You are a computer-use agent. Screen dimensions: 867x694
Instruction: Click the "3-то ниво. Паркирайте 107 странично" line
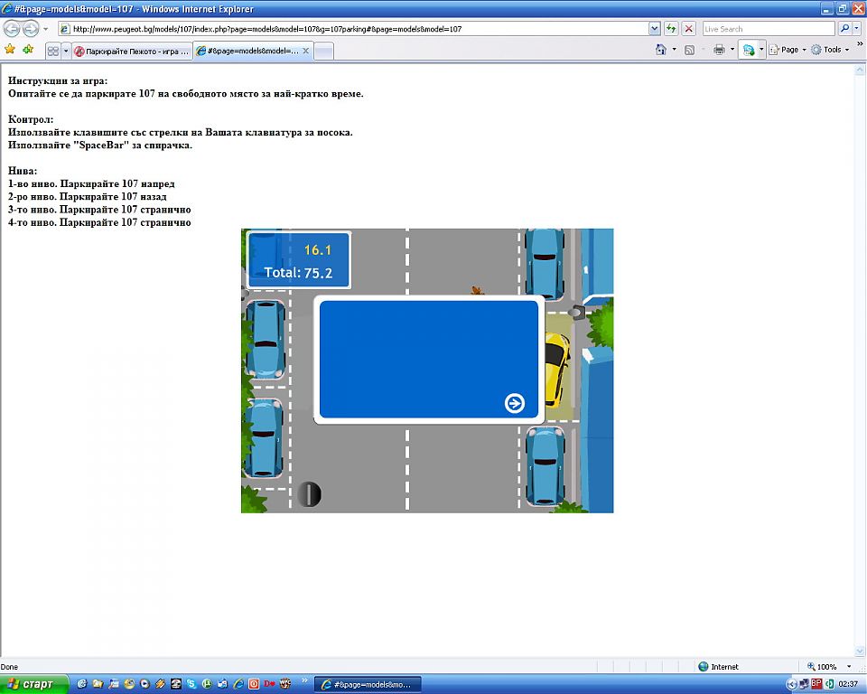(x=99, y=210)
